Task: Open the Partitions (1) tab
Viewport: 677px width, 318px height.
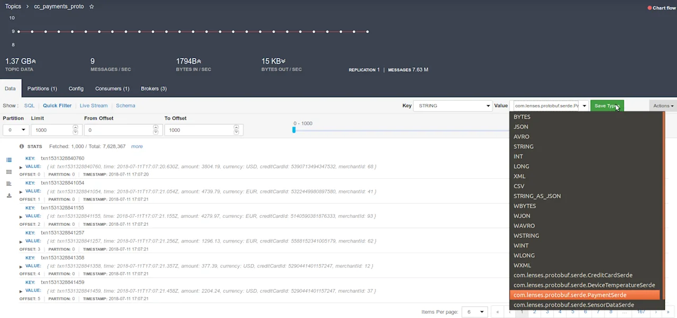Action: (x=42, y=89)
